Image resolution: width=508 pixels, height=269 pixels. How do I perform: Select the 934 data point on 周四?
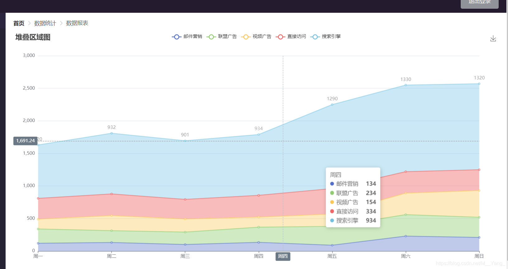pyautogui.click(x=259, y=134)
